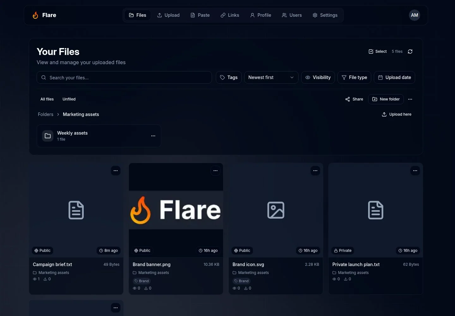
Task: Click the Share button
Action: (x=354, y=99)
